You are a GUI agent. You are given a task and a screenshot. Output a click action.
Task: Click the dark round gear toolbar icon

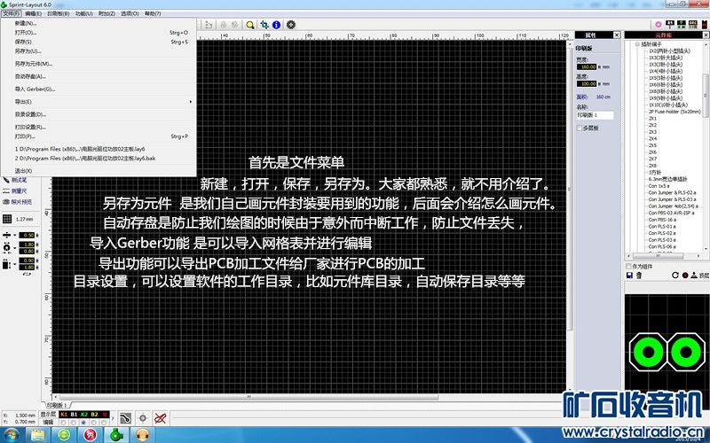(x=291, y=25)
